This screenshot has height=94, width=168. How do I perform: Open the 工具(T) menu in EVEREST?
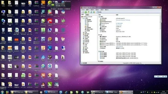(102, 10)
